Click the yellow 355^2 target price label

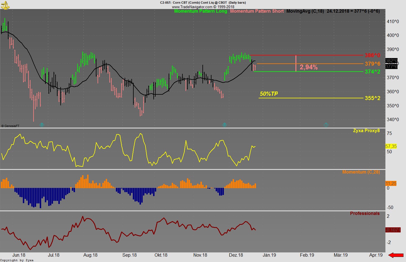pos(372,98)
